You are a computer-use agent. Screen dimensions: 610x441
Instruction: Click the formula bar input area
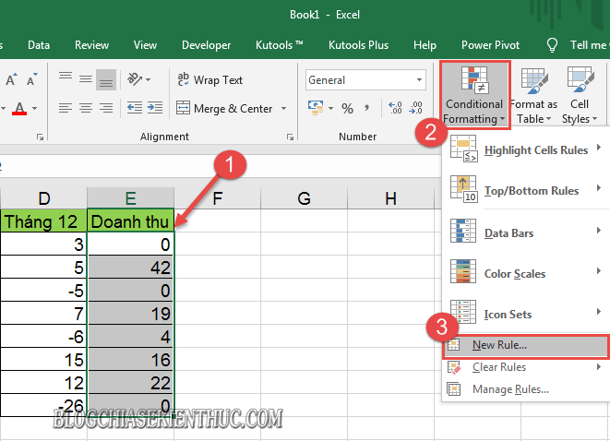point(221,166)
